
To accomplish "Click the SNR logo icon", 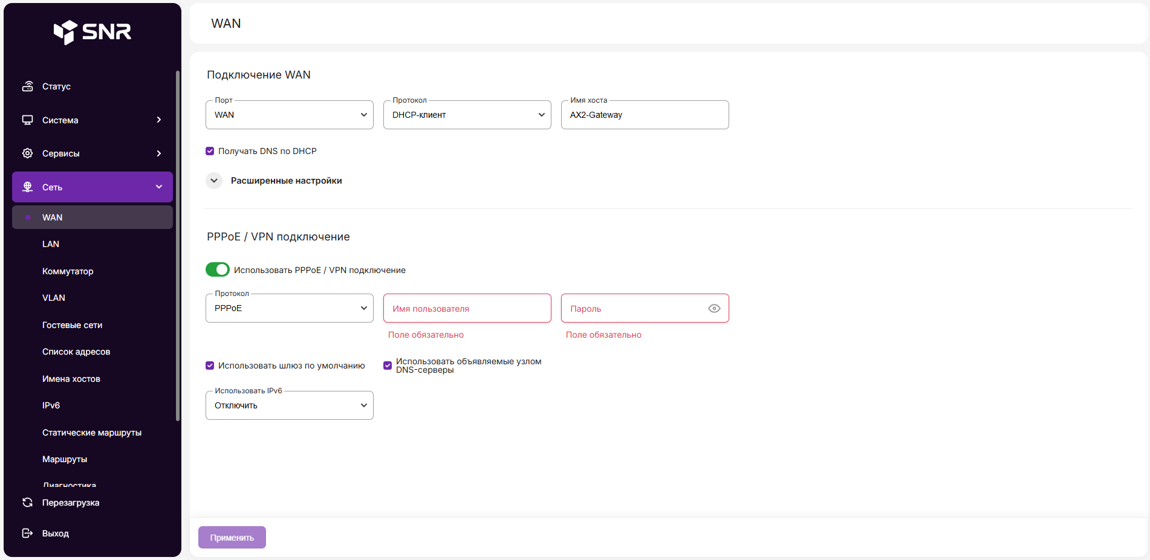I will tap(65, 32).
